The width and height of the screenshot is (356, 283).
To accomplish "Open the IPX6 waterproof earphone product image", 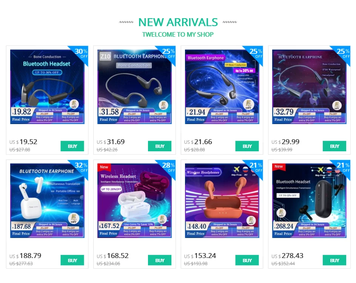I will pos(309,87).
